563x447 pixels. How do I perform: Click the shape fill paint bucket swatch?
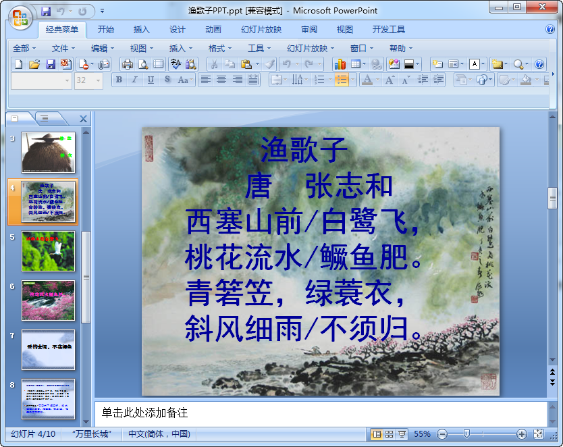pos(526,80)
